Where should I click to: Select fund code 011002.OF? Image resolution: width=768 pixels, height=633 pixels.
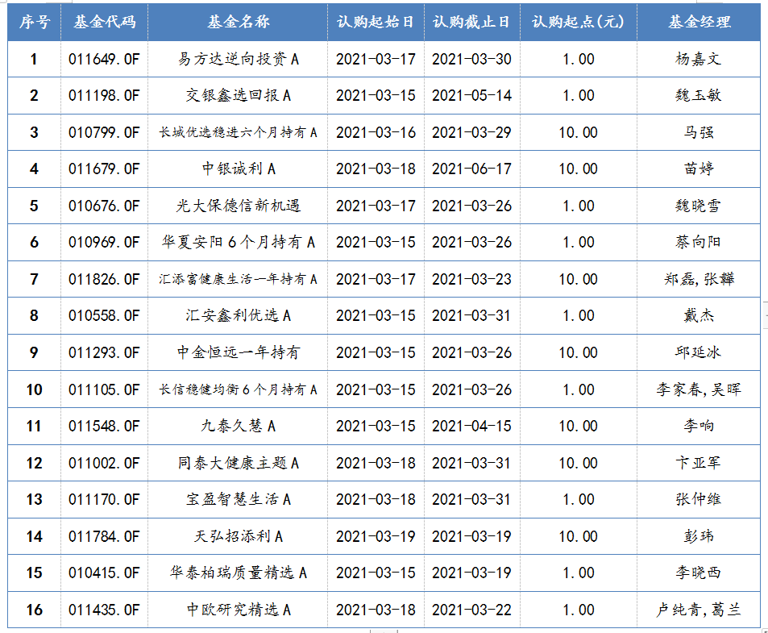click(104, 464)
